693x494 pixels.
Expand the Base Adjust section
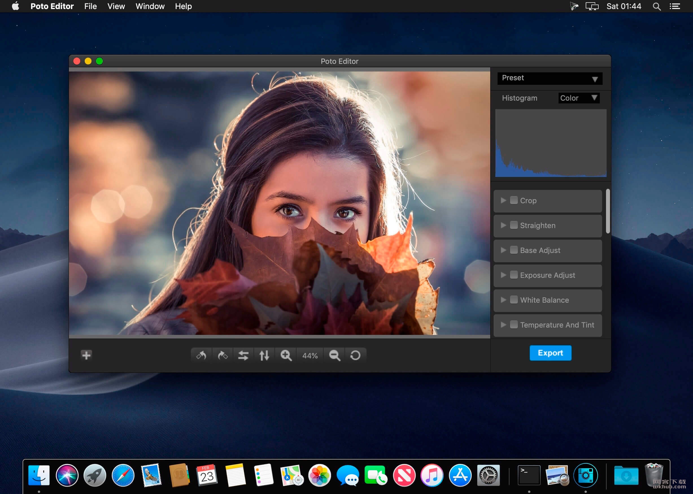[x=503, y=250]
